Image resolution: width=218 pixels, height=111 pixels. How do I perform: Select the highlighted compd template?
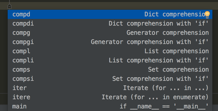click(21, 14)
